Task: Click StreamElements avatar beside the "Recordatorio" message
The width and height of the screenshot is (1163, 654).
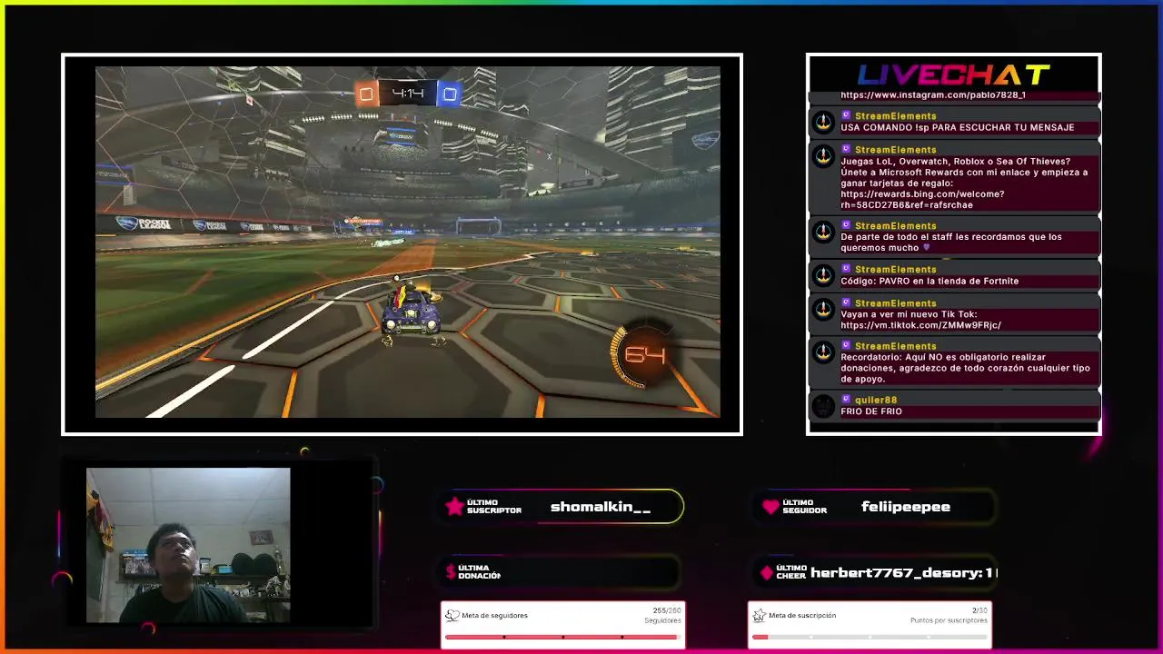Action: coord(823,352)
